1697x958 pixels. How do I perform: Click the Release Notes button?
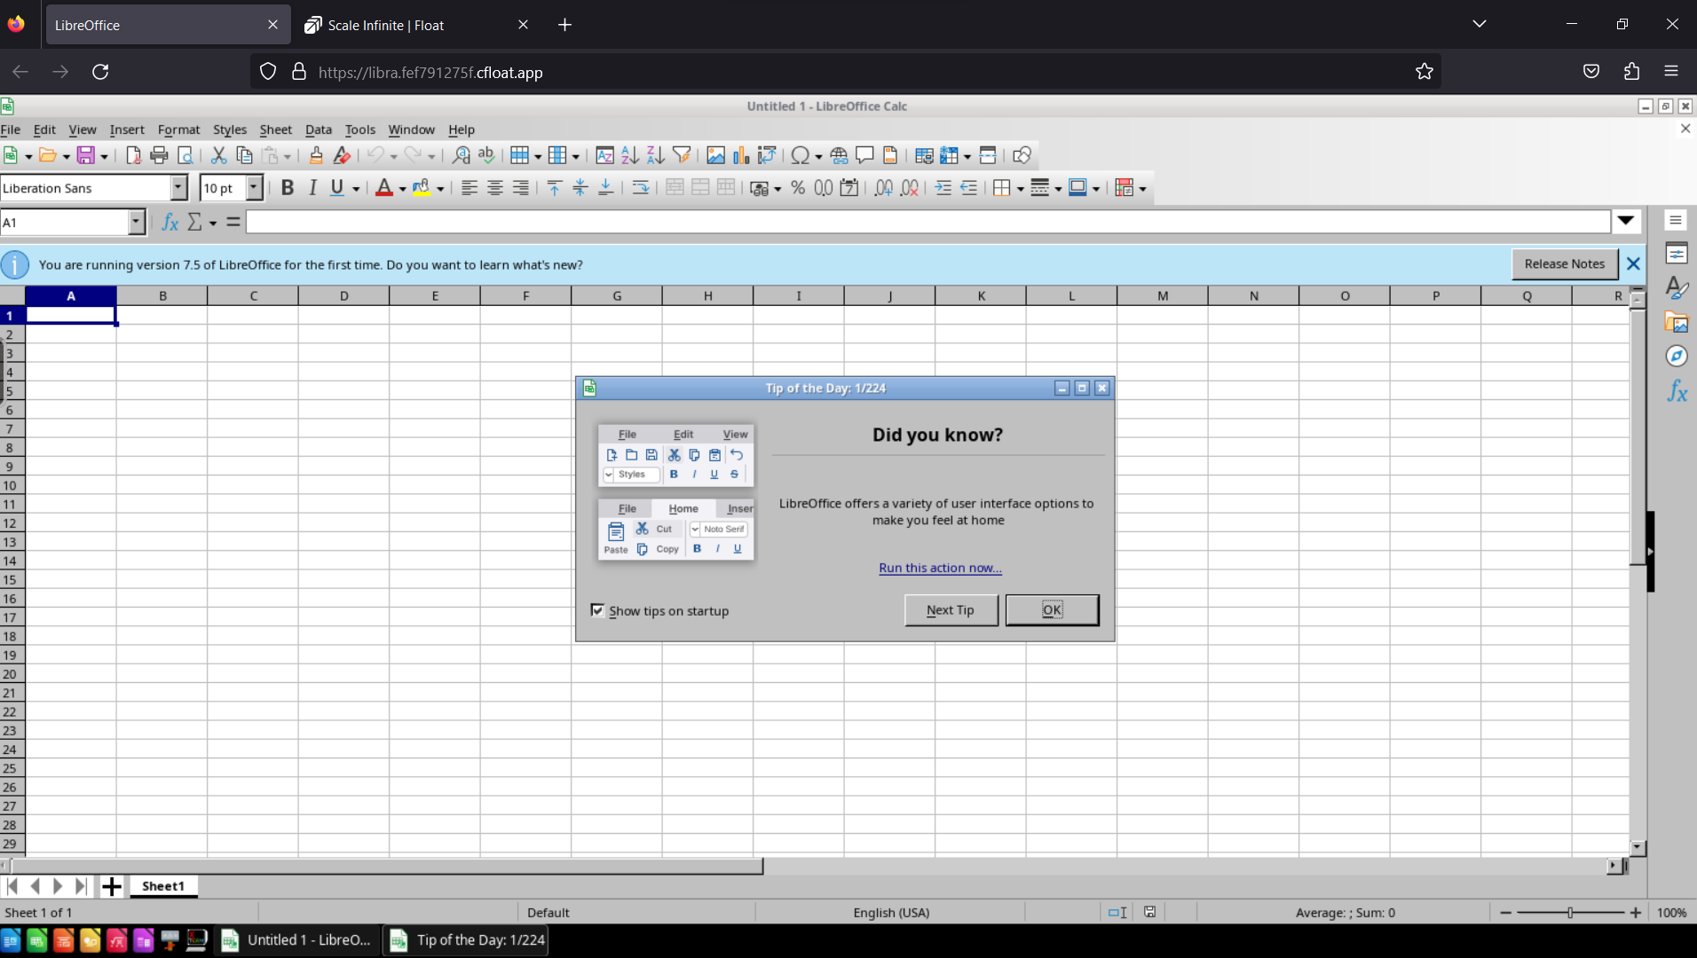pyautogui.click(x=1564, y=263)
